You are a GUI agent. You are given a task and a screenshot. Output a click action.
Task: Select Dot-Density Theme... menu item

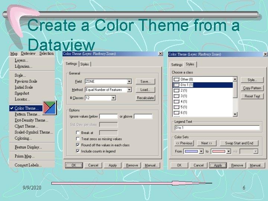coord(31,120)
